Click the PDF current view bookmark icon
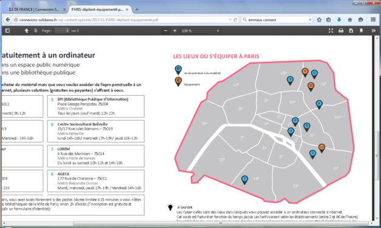 click(362, 30)
